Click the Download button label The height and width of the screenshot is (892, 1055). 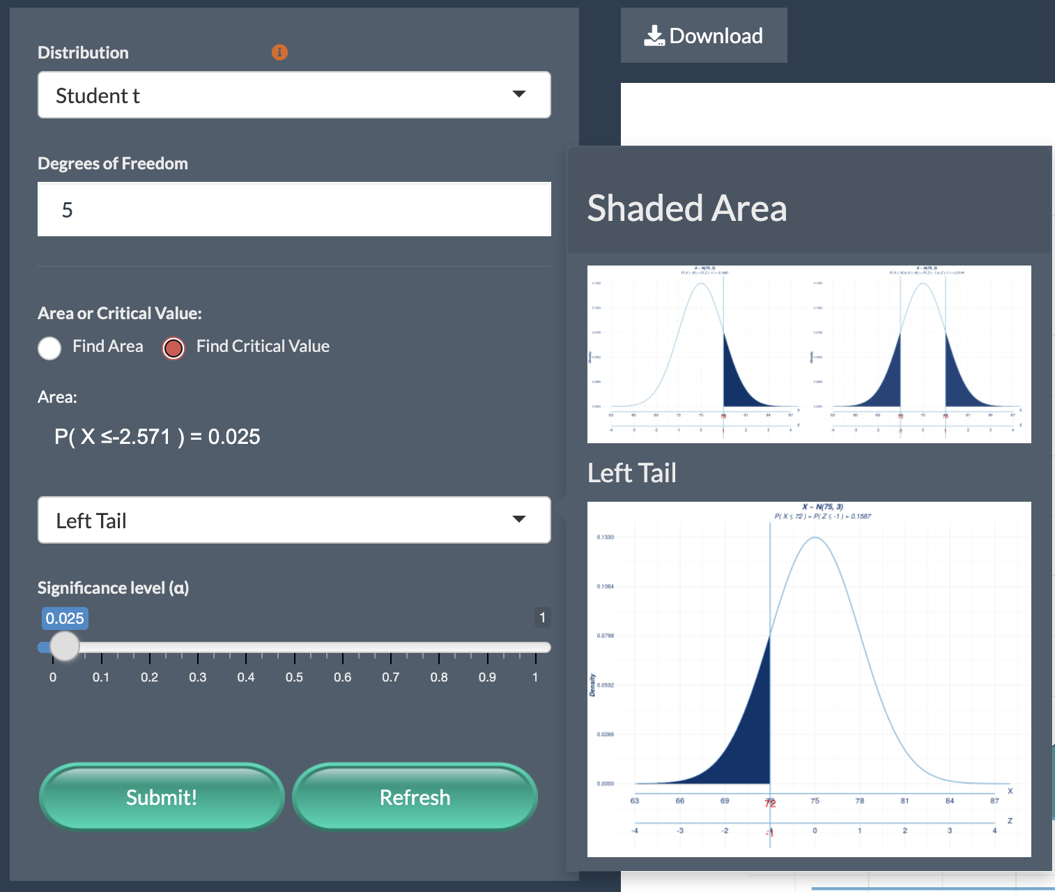pos(715,36)
